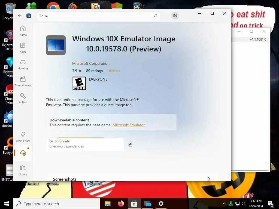
Task: Go back with the Store back arrow
Action: (20, 16)
